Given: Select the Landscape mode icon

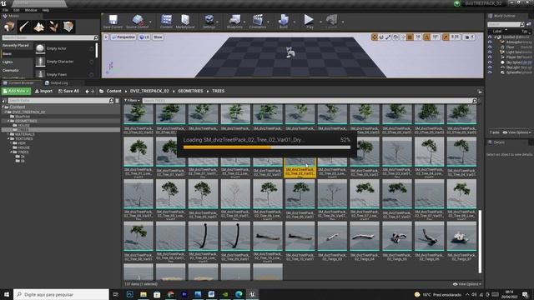Looking at the screenshot, I should point(39,27).
